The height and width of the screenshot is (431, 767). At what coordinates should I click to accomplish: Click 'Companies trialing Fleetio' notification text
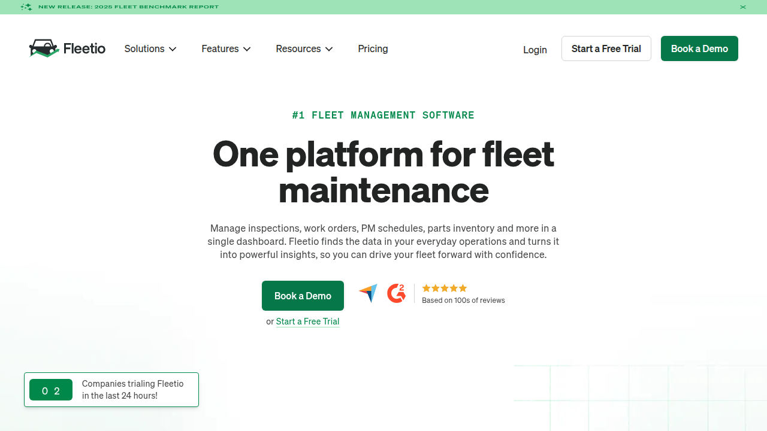click(x=132, y=390)
